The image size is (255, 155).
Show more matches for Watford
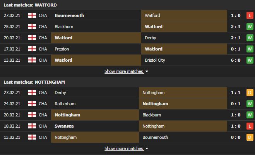[x=124, y=71]
